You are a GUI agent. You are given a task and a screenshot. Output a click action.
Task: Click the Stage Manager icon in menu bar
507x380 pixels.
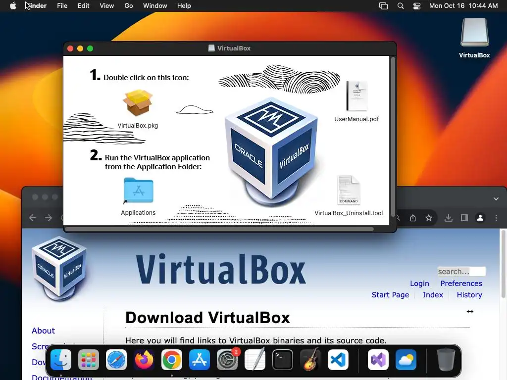(384, 6)
